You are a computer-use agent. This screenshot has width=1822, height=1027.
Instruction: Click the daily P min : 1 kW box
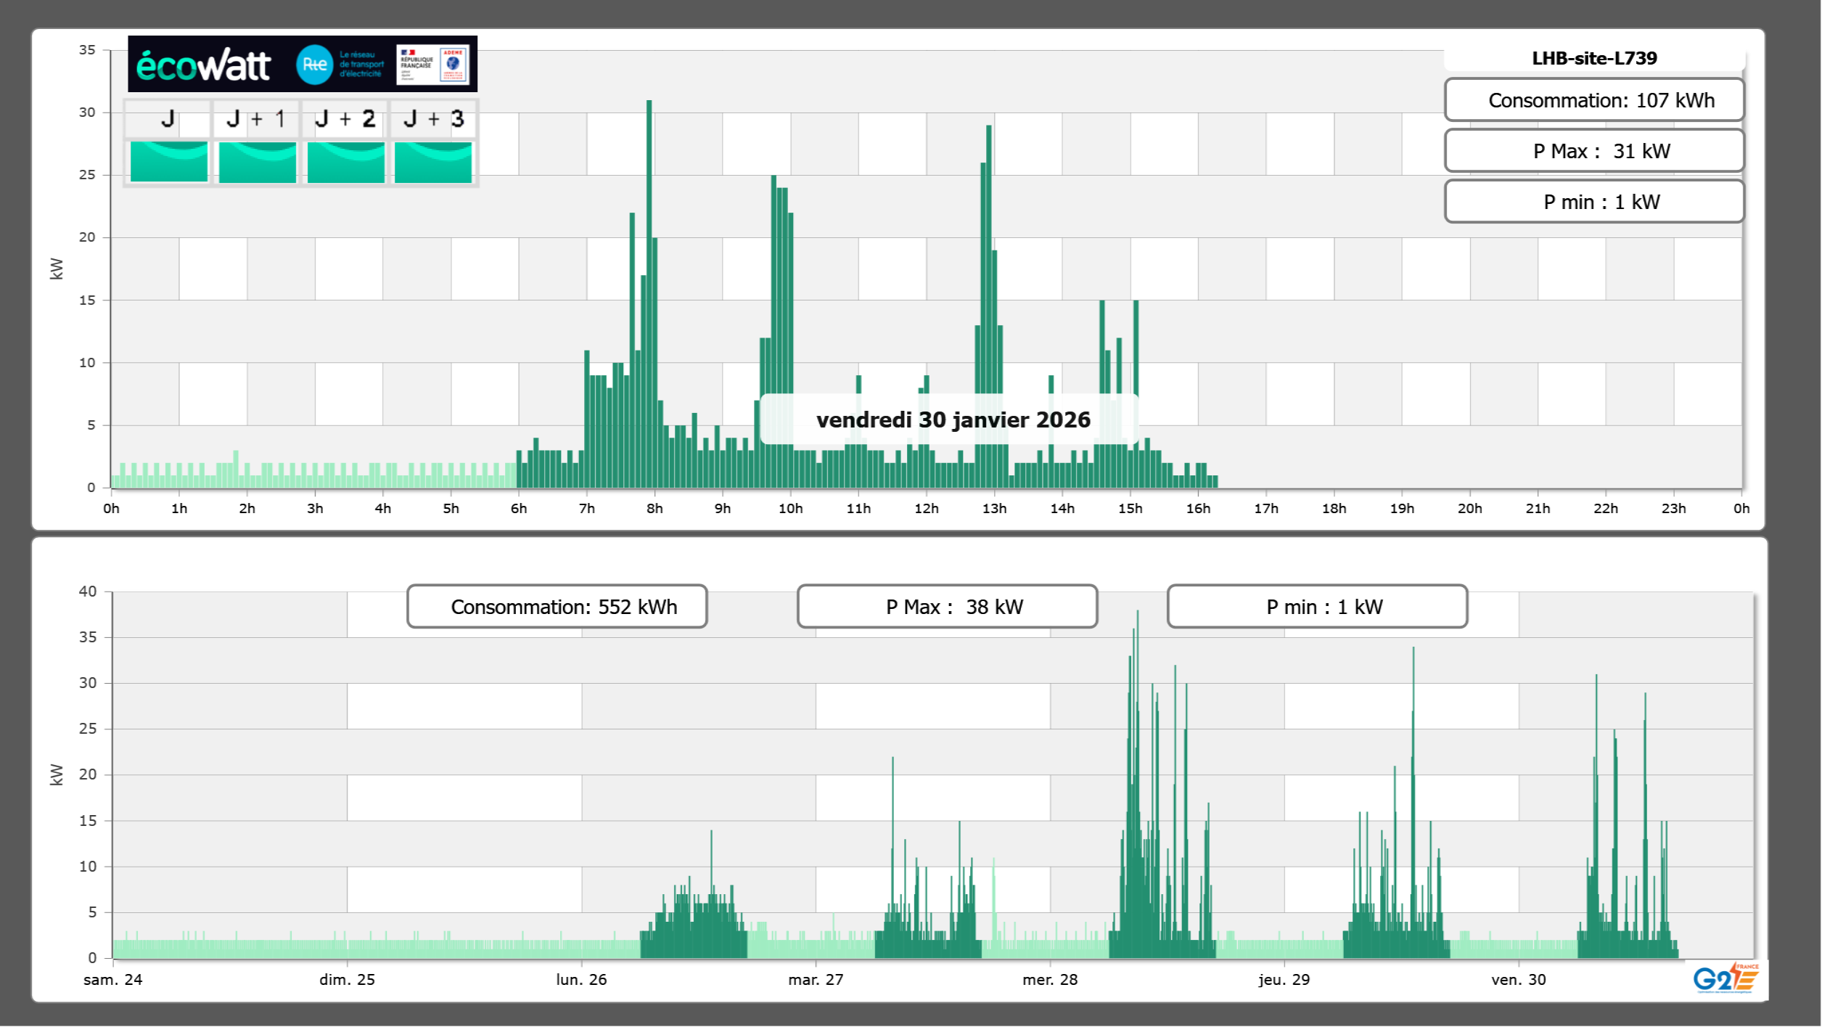[1593, 202]
